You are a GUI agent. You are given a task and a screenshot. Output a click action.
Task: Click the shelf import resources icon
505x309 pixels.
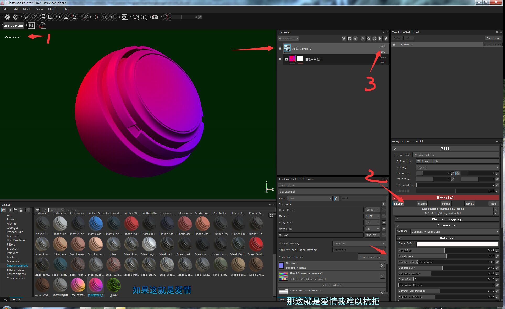[x=28, y=210]
